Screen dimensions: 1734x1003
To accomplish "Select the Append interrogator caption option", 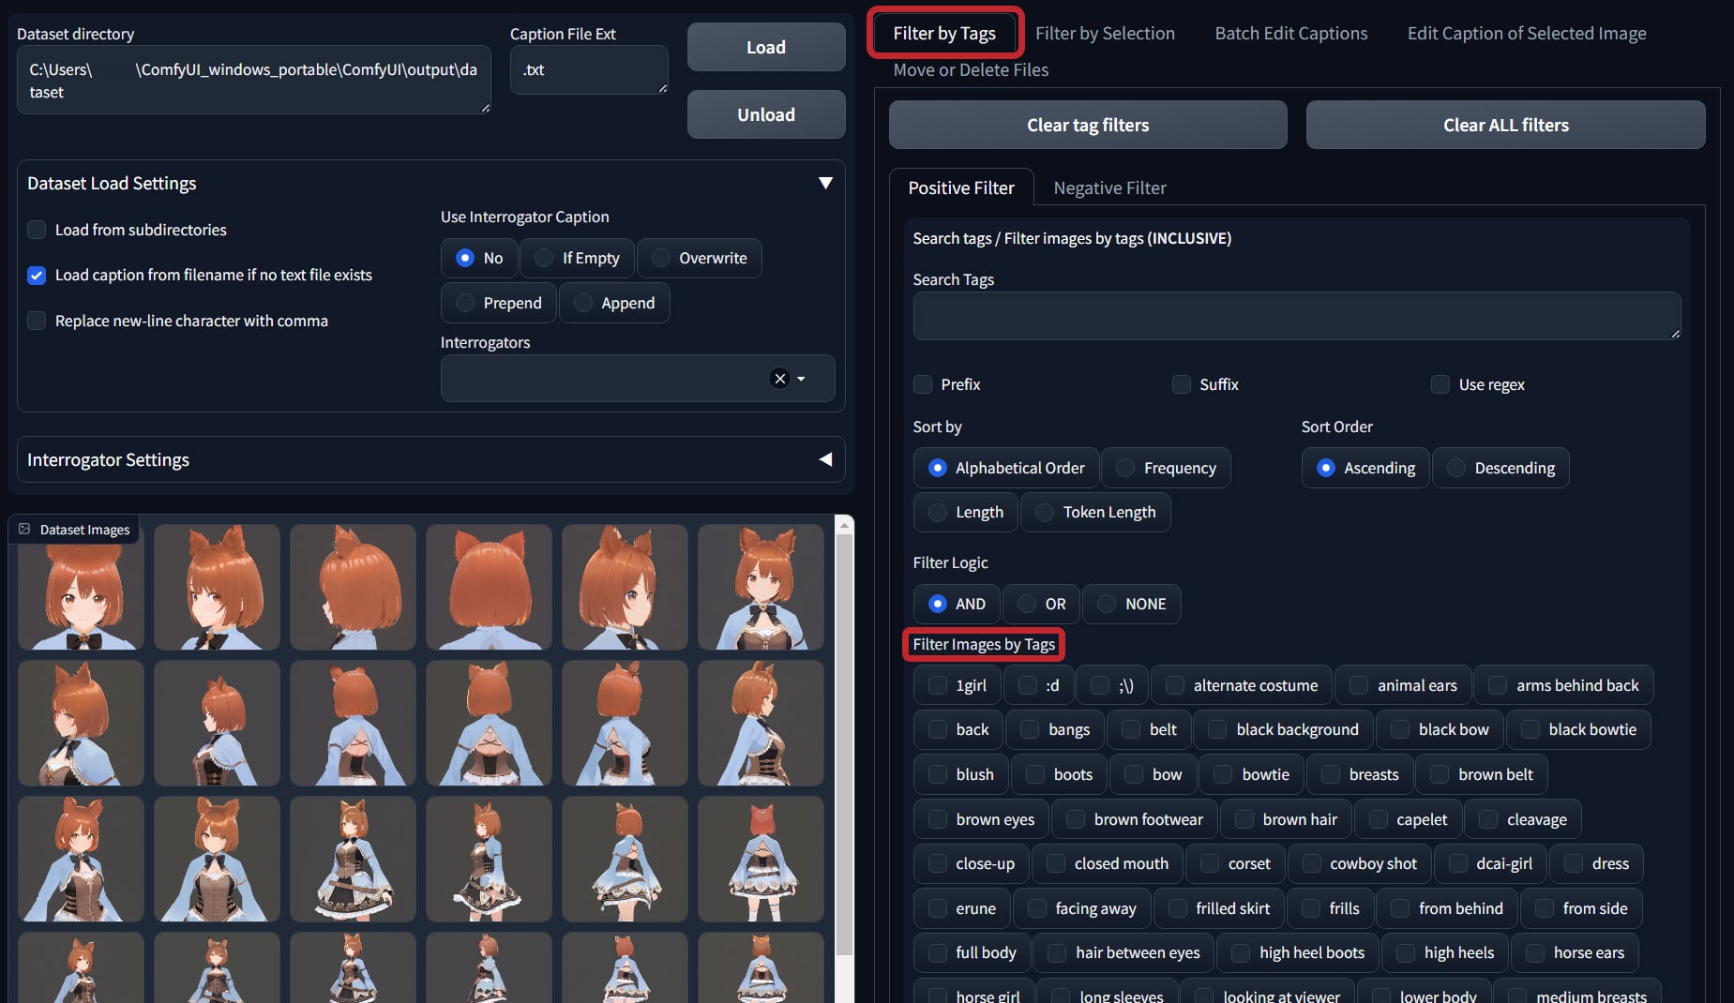I will coord(614,303).
